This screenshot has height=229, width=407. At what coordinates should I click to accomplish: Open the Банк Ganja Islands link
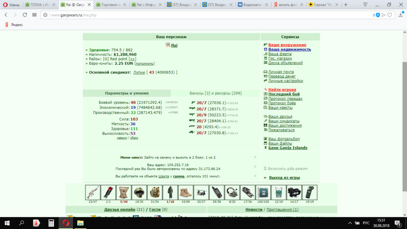tap(288, 148)
